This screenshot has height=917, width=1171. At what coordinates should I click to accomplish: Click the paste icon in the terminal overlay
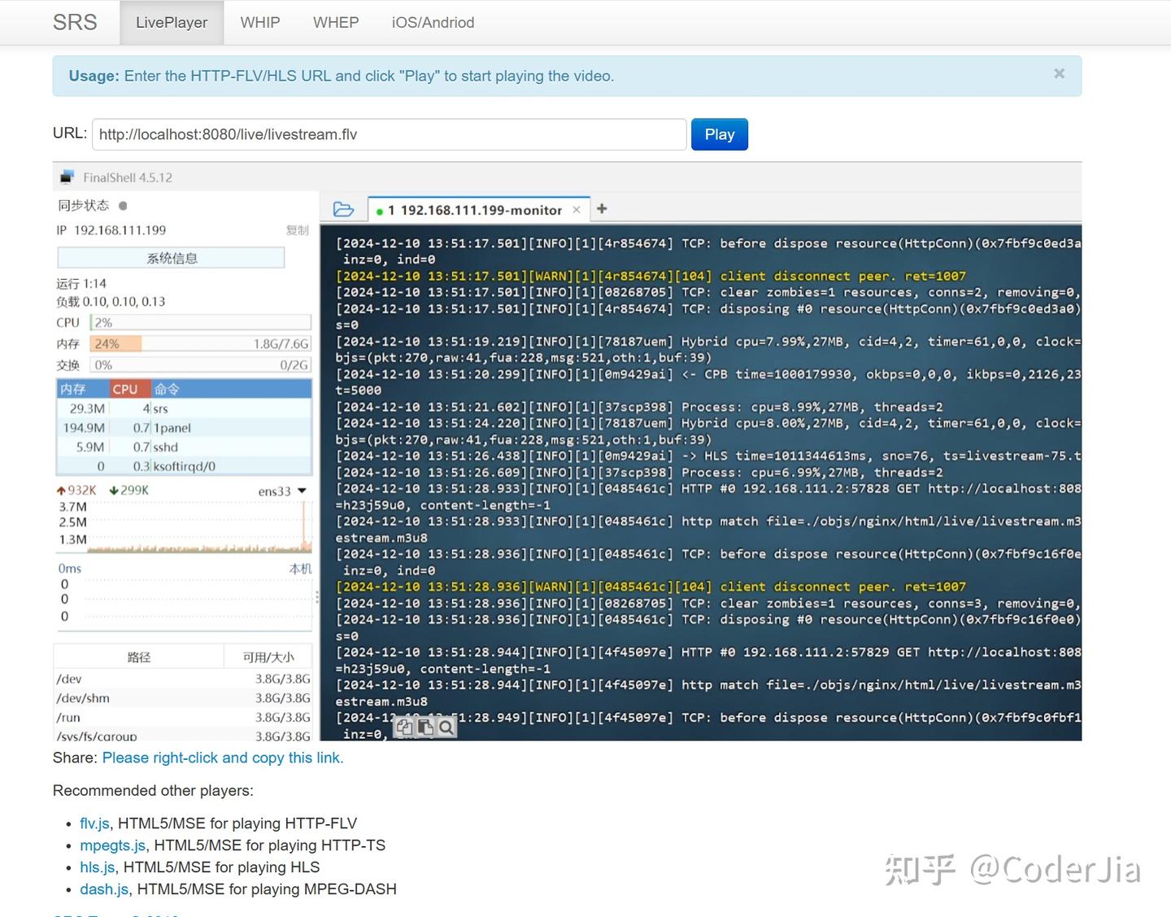click(424, 727)
